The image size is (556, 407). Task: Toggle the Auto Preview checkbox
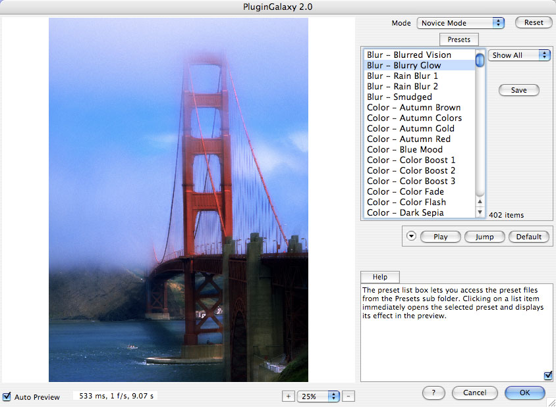[7, 396]
